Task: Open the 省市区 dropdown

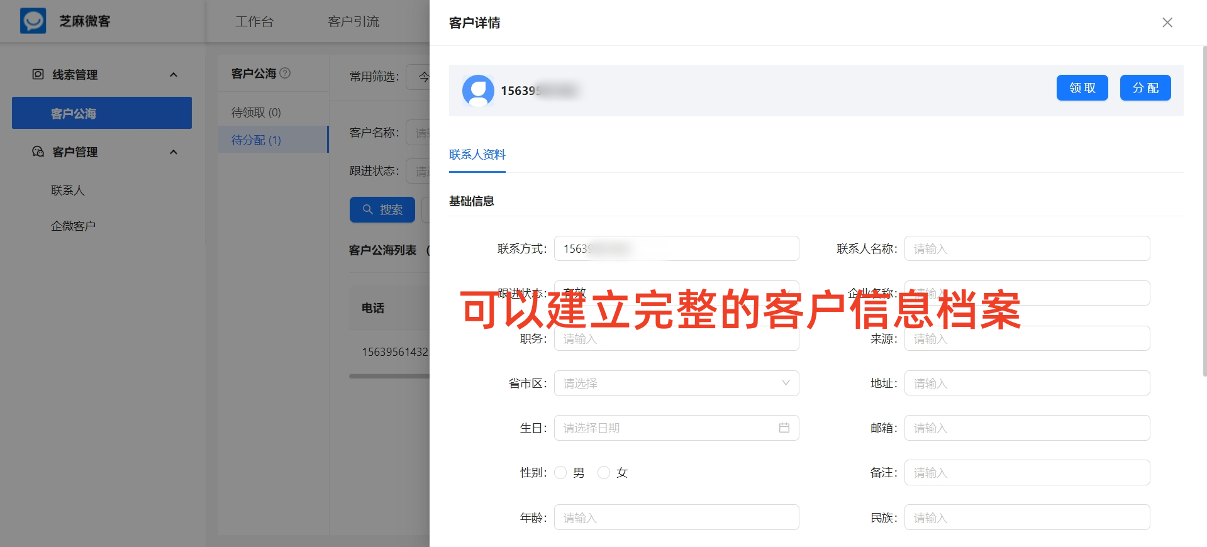Action: click(x=676, y=383)
